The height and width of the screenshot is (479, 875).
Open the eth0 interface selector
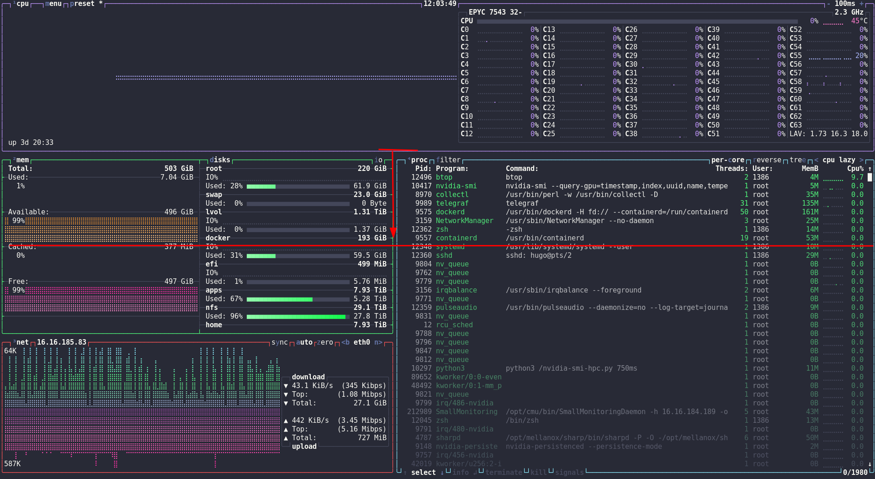tap(361, 342)
